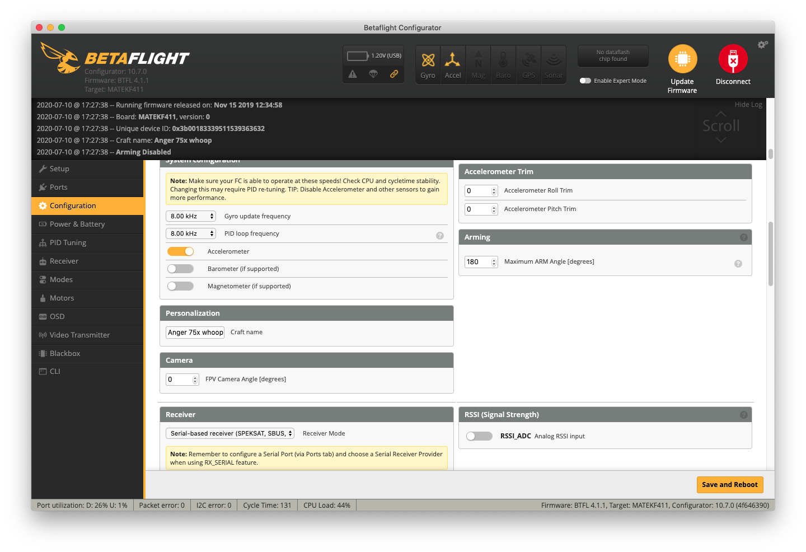The height and width of the screenshot is (552, 806).
Task: Click the Update Firmware label
Action: (682, 86)
